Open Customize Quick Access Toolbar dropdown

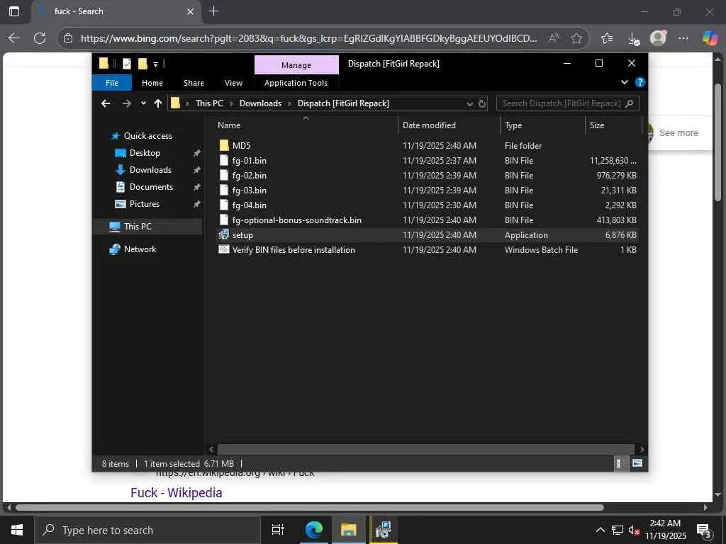pos(155,64)
